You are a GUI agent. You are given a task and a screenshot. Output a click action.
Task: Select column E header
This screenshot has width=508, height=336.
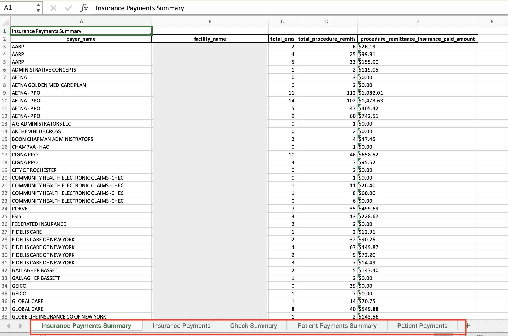coord(417,22)
